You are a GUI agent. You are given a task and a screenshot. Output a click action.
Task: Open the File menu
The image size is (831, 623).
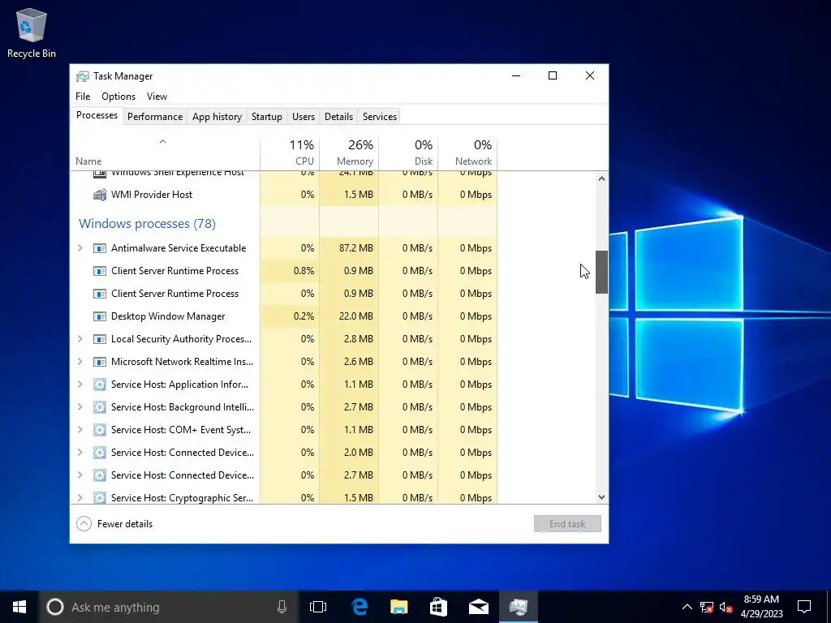coord(83,97)
